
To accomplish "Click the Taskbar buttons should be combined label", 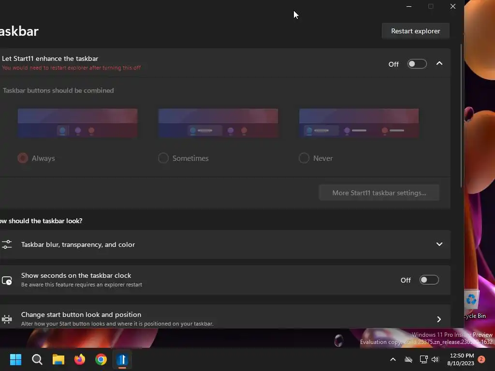I will click(x=58, y=90).
